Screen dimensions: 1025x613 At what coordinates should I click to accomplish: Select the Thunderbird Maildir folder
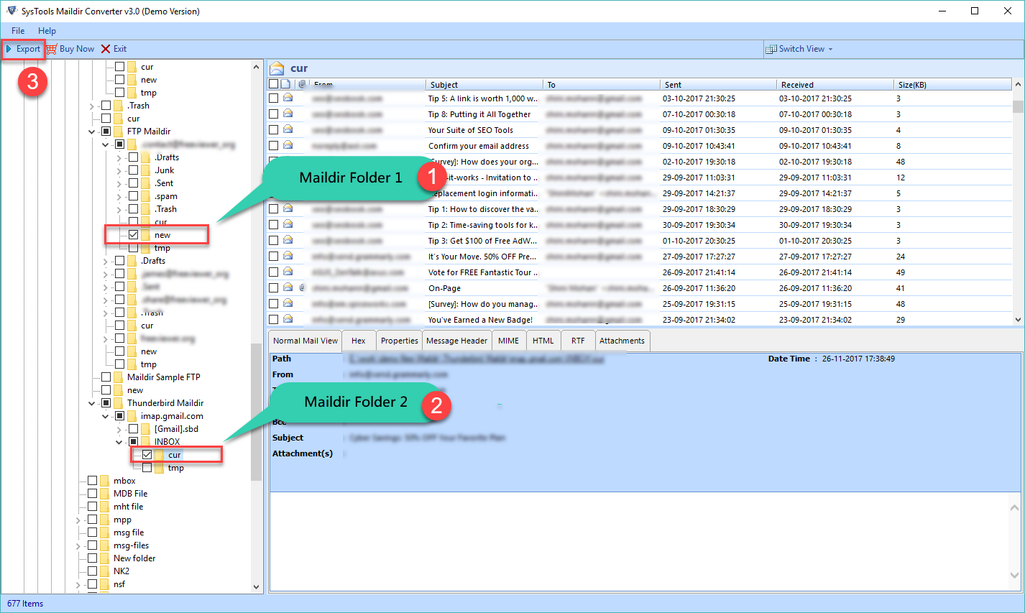click(x=165, y=403)
